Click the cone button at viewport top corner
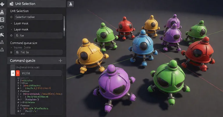Viewport: 223px width, 117px height. (71, 4)
